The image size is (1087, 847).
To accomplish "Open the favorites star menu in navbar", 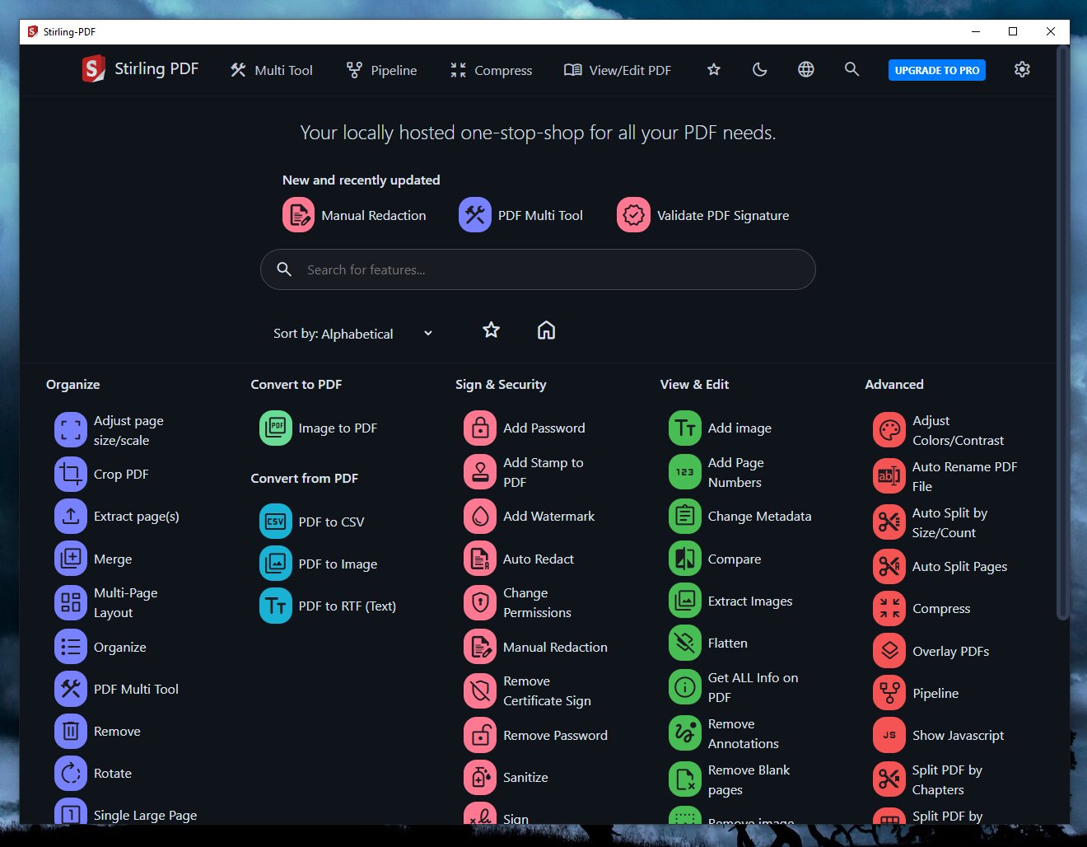I will tap(714, 70).
